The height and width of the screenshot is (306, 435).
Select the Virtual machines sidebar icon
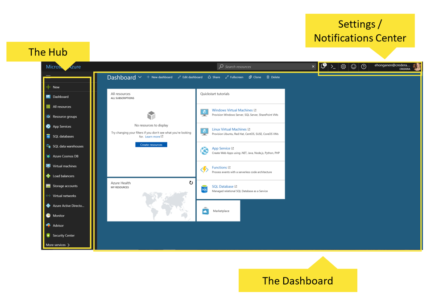tap(48, 166)
